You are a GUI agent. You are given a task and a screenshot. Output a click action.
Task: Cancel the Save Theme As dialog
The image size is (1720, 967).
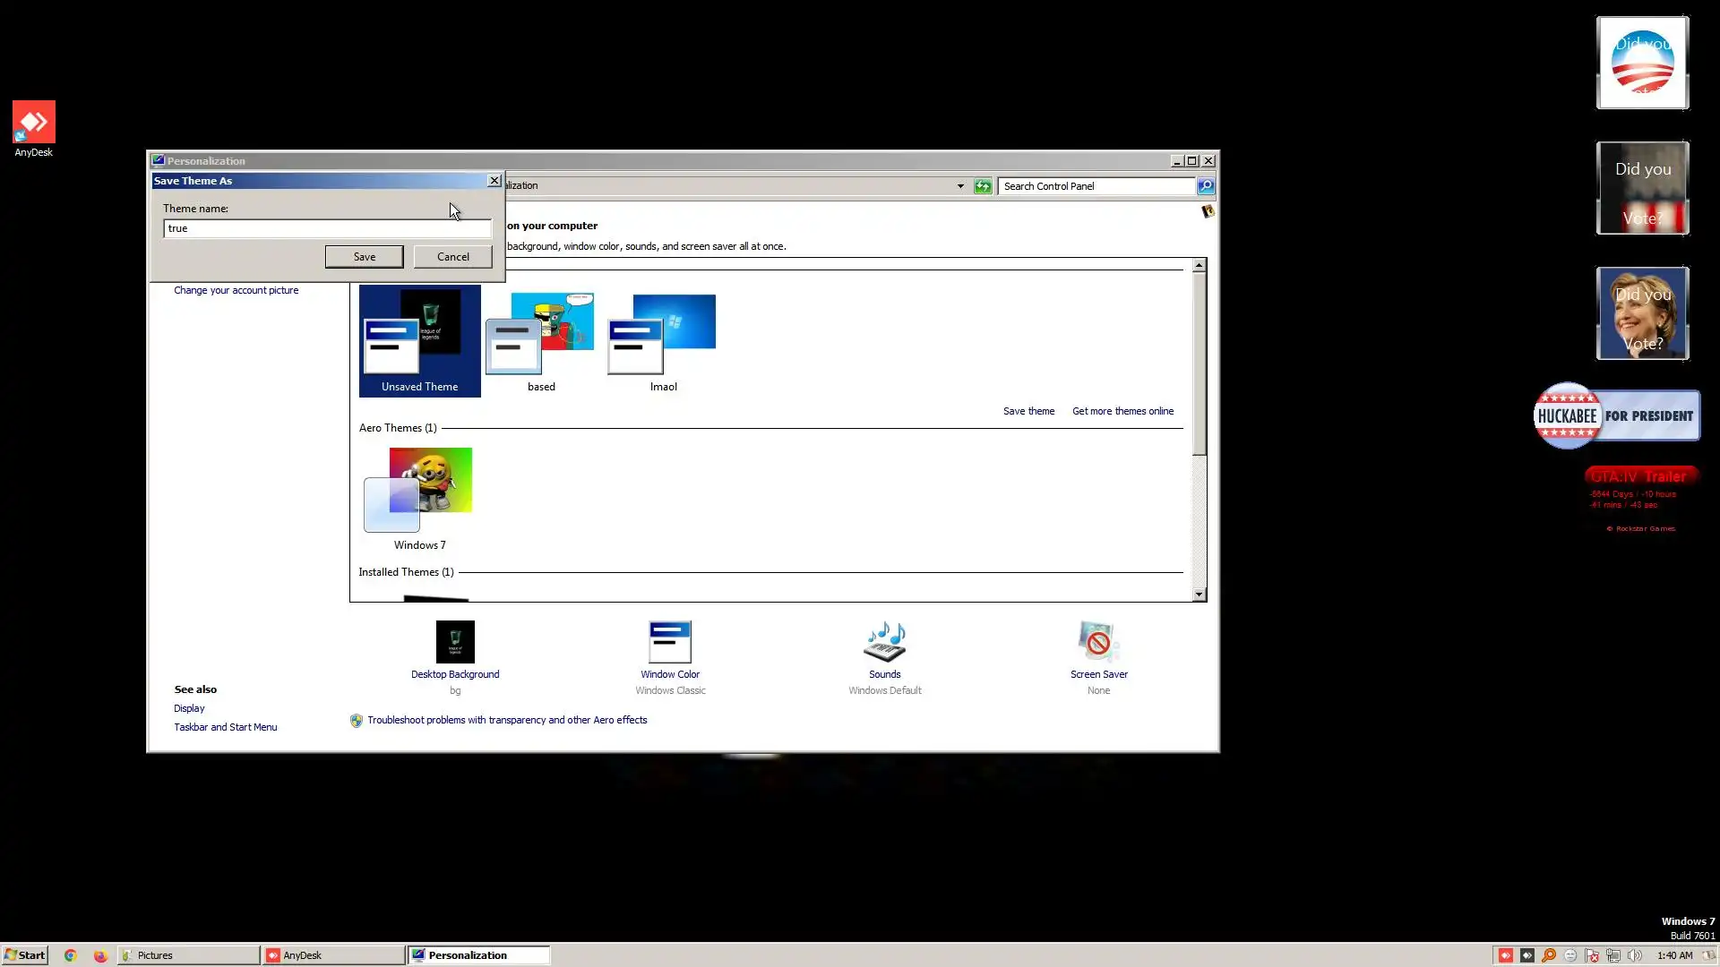[452, 257]
